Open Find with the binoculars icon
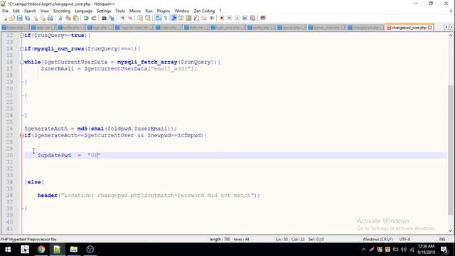455x256 pixels. click(x=104, y=18)
